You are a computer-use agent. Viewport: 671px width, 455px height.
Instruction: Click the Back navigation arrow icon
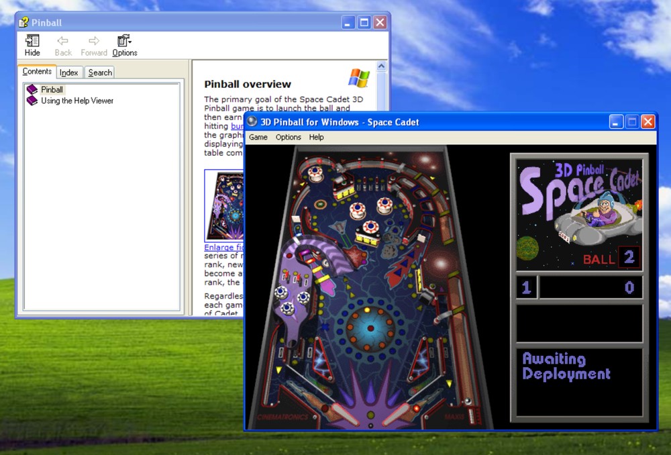pyautogui.click(x=63, y=42)
